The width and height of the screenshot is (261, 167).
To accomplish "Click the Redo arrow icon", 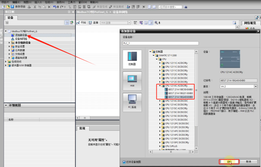I will coord(62,7).
